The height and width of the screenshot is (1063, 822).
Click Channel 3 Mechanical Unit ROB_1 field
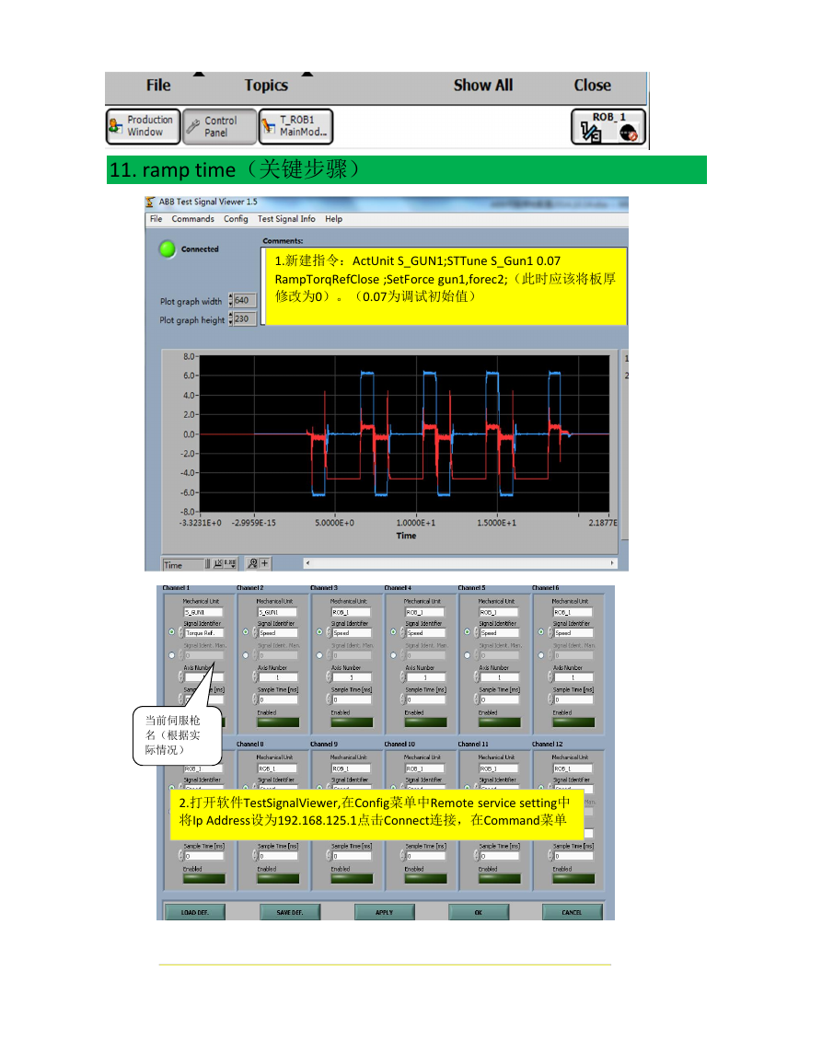point(352,612)
